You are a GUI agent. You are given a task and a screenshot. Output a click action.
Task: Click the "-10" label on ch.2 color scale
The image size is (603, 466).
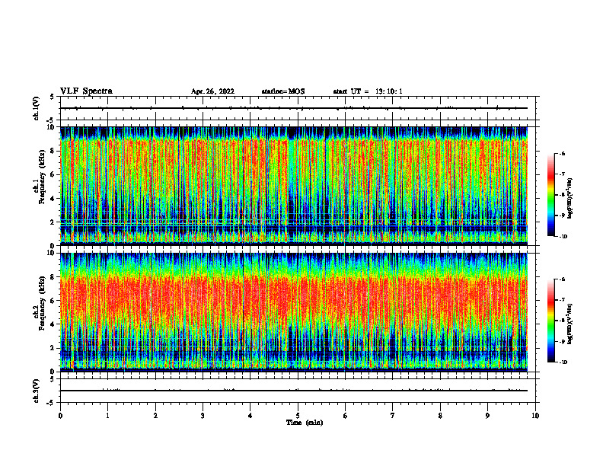click(563, 362)
